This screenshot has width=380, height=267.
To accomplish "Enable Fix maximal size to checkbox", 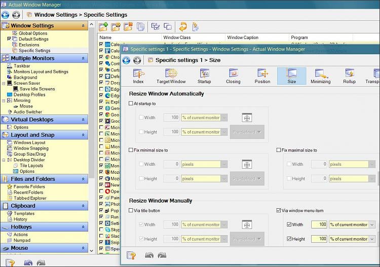I will [279, 150].
